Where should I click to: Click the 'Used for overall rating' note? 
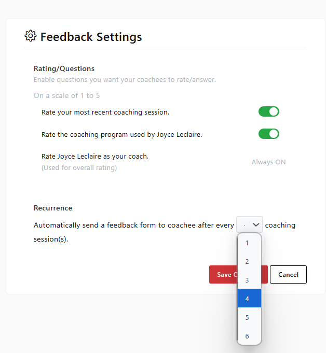79,167
